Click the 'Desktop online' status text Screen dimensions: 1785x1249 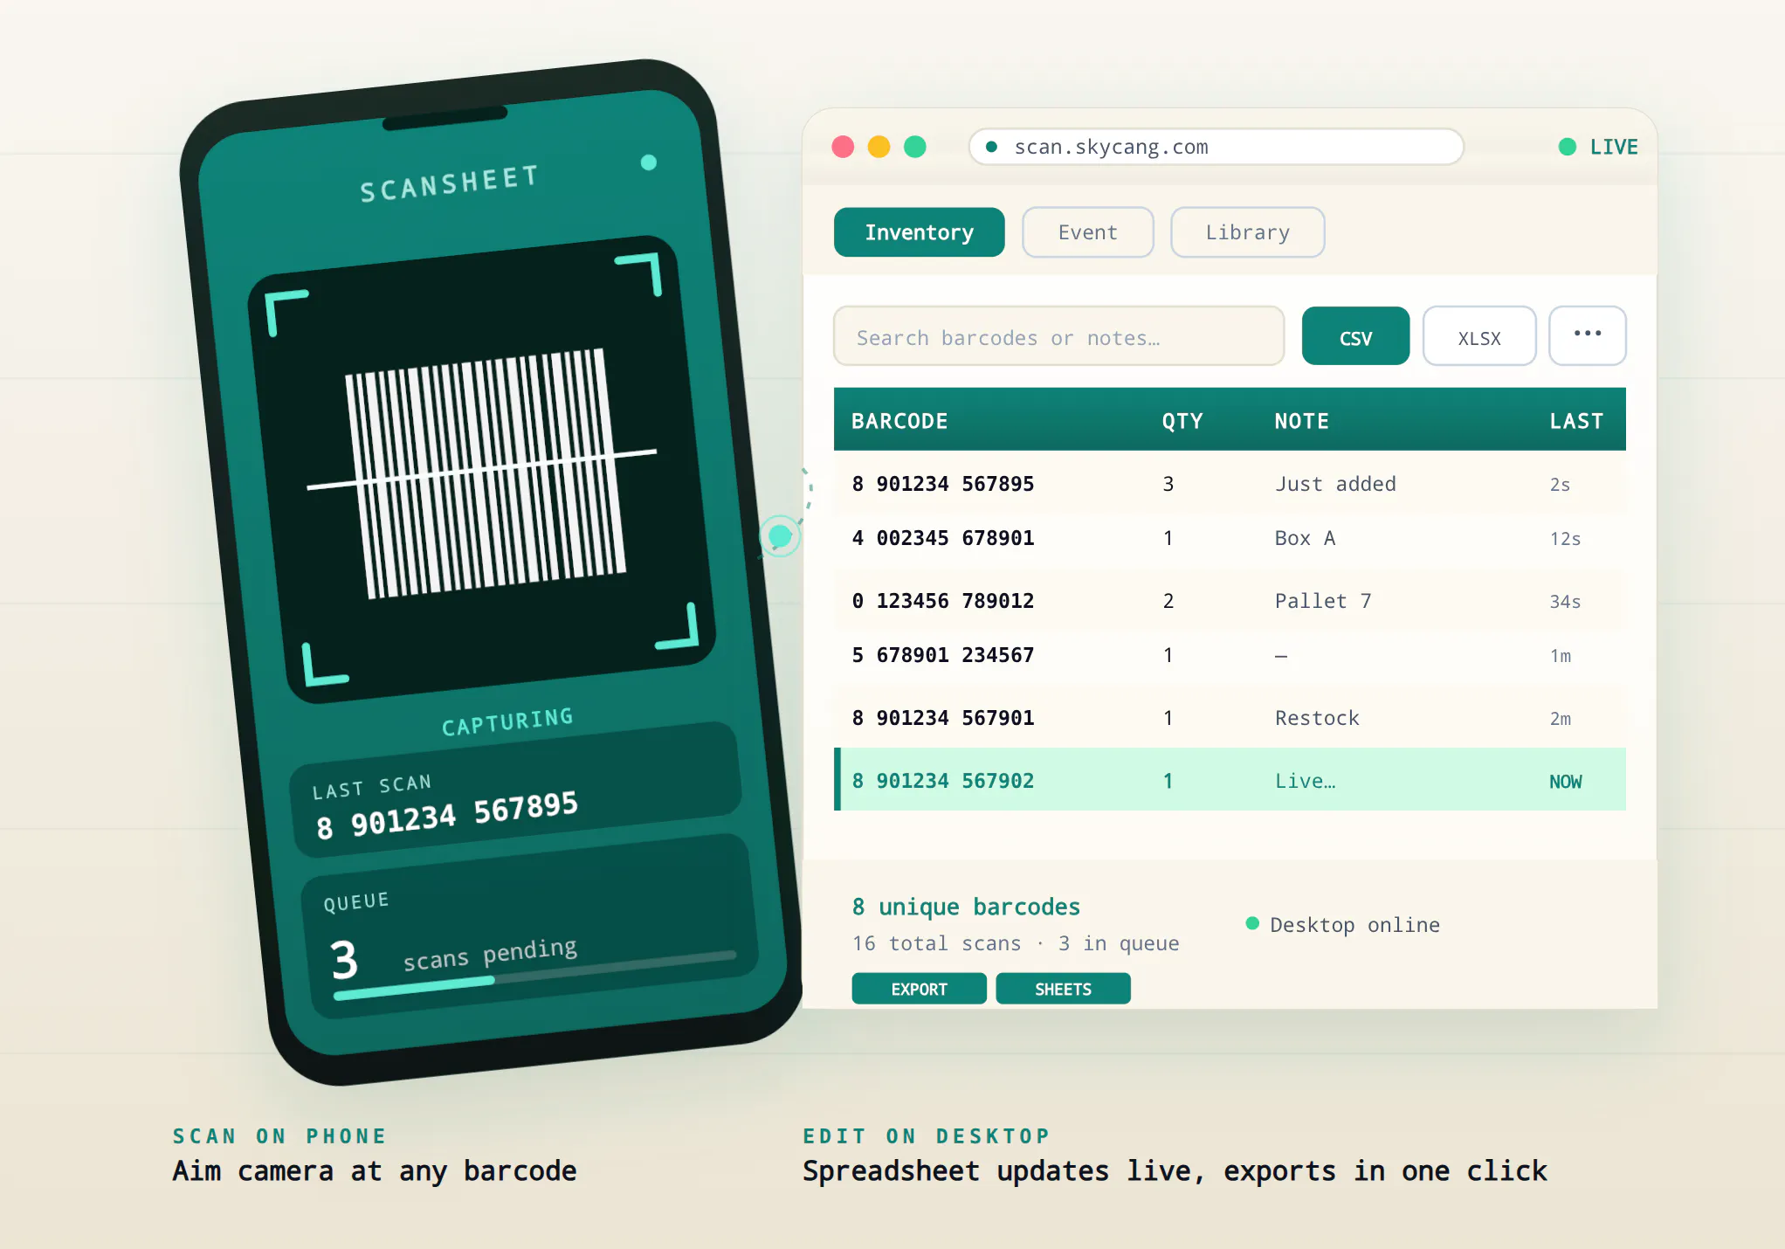1354,925
